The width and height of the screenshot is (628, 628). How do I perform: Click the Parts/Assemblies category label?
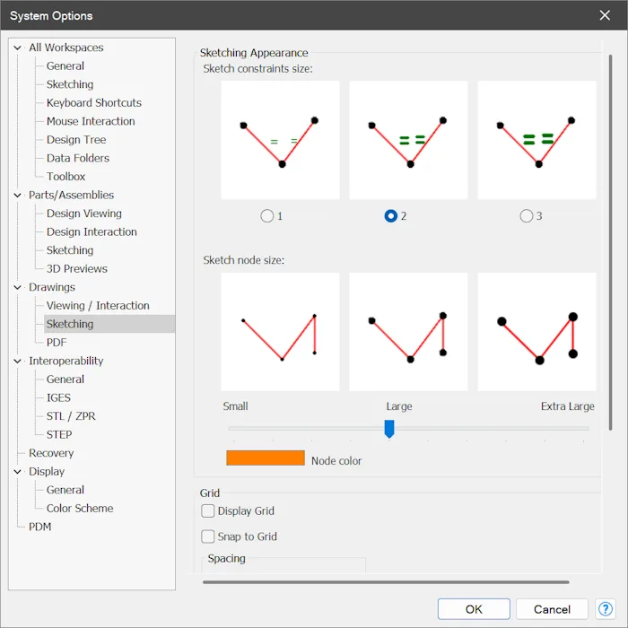point(71,195)
